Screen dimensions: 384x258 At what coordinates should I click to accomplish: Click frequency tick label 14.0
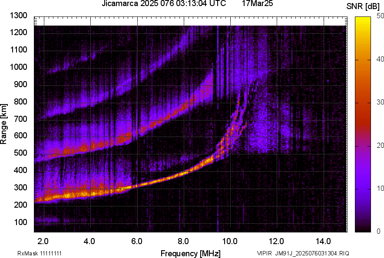pyautogui.click(x=323, y=242)
